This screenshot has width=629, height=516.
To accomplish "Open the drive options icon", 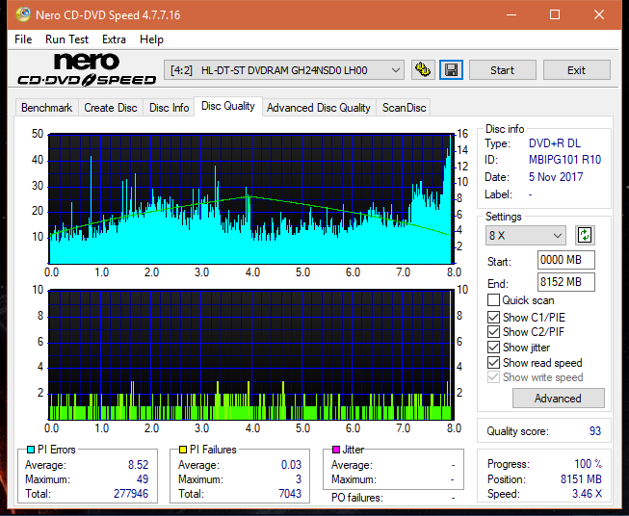I will (x=423, y=70).
